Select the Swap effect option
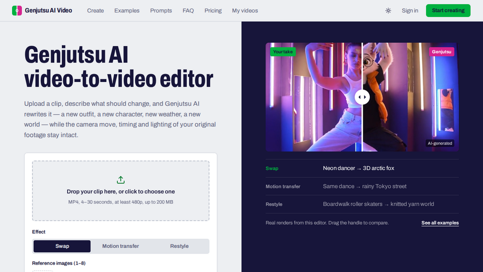The height and width of the screenshot is (272, 483). click(62, 246)
